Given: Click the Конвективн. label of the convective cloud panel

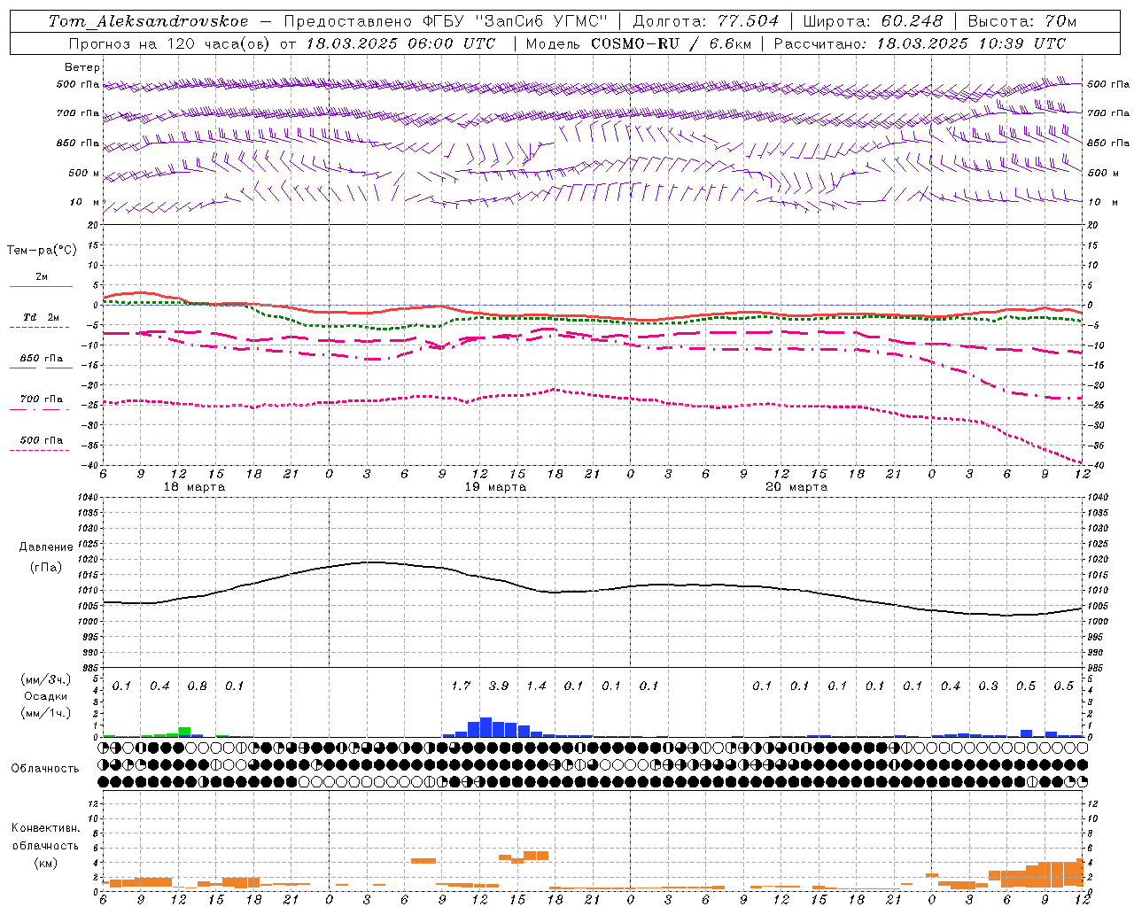Looking at the screenshot, I should point(46,828).
